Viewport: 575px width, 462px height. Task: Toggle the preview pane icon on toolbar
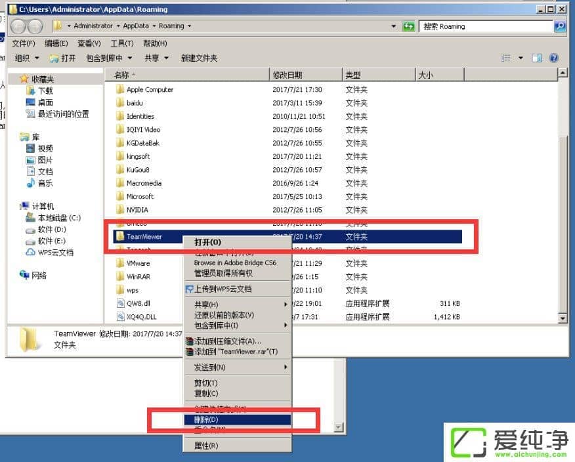point(536,58)
